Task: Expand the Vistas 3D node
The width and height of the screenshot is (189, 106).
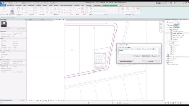Action: pos(168,43)
